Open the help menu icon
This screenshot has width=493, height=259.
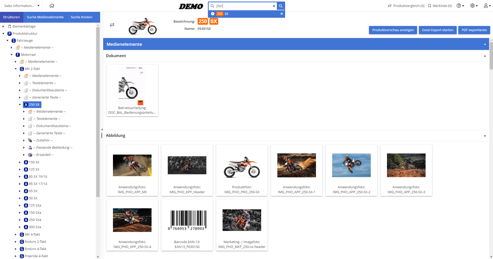pyautogui.click(x=460, y=6)
